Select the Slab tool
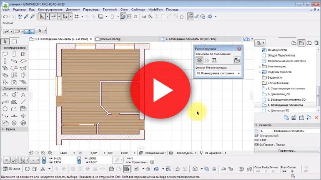Screen dimensions: 321x180 (23, 61)
